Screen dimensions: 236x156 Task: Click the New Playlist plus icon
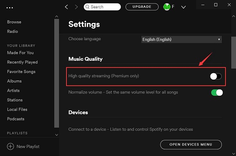click(x=10, y=147)
